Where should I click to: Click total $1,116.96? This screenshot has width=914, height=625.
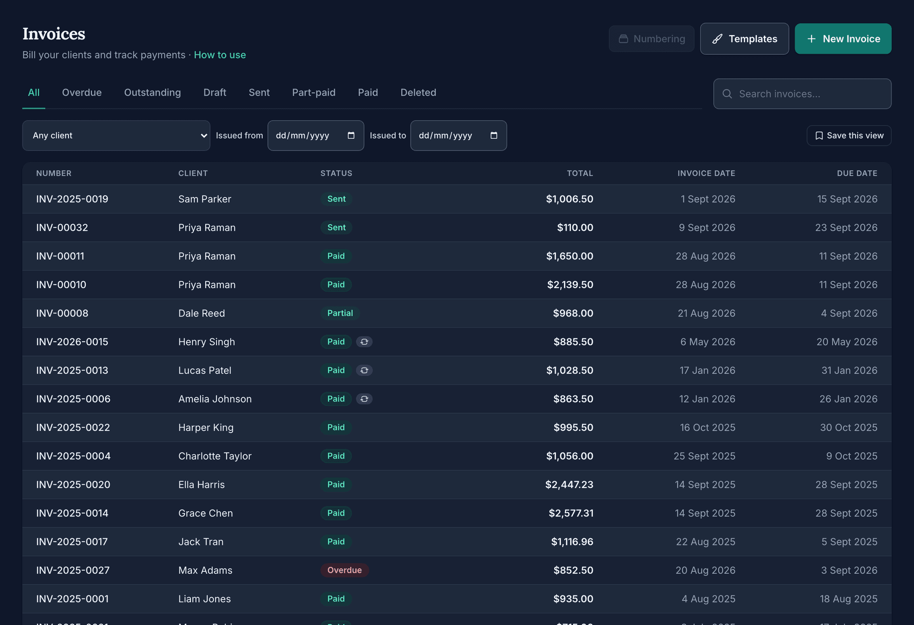[x=572, y=542]
